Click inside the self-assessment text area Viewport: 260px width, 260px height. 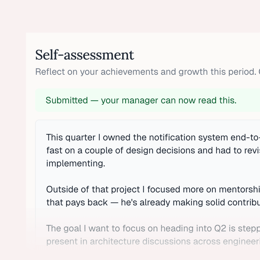(x=146, y=179)
